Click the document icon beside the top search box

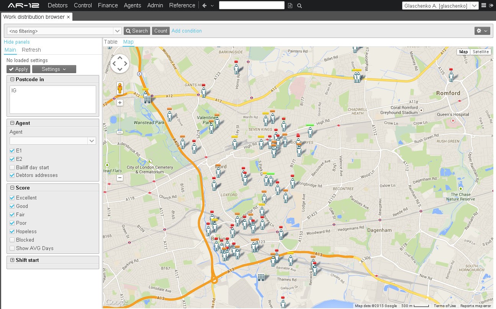pyautogui.click(x=290, y=6)
